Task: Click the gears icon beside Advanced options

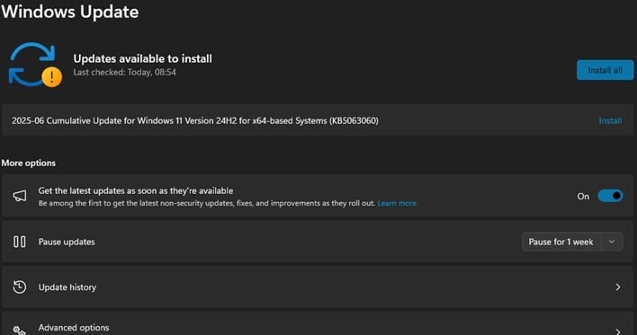Action: (20, 331)
